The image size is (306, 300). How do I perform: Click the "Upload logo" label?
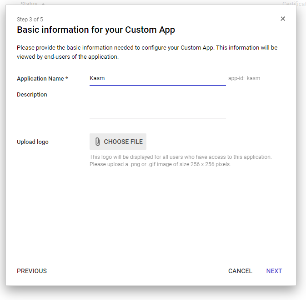(x=33, y=142)
